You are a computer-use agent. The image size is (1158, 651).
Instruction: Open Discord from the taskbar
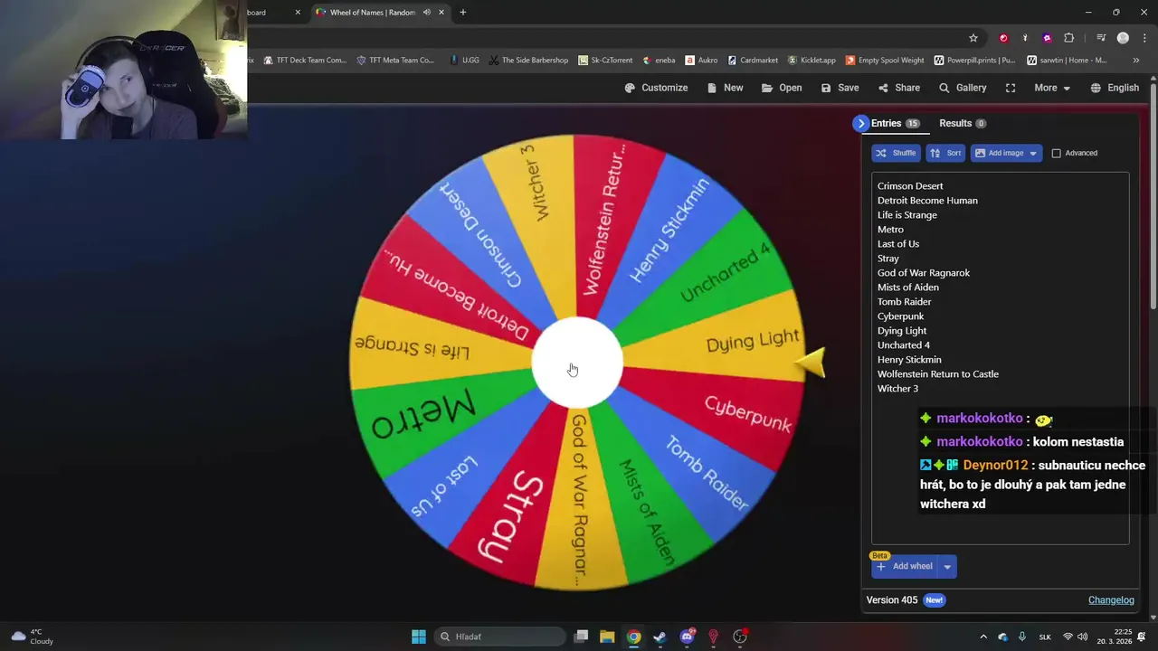[687, 637]
